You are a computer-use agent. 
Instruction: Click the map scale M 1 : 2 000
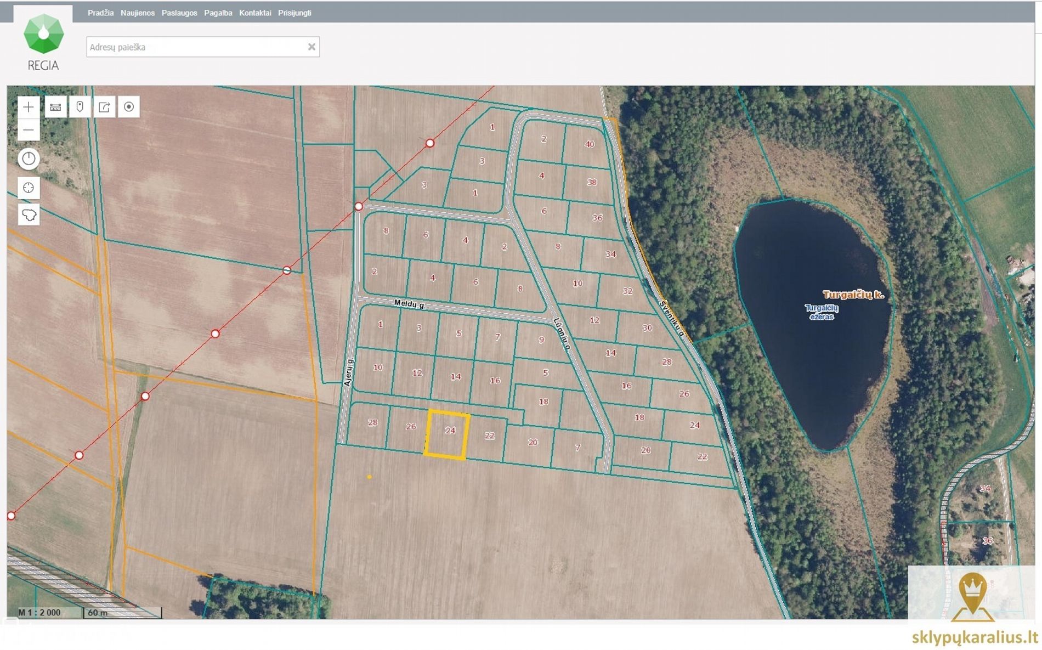point(39,613)
